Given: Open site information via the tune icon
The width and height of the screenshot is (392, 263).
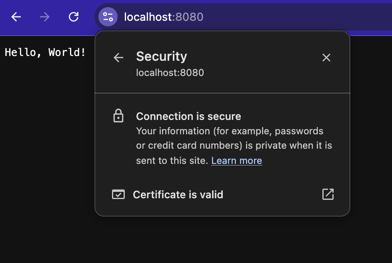Looking at the screenshot, I should [107, 17].
